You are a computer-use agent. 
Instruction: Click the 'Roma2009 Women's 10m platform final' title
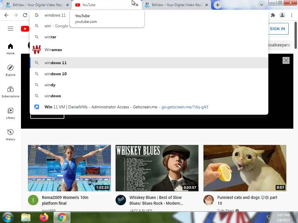[65, 200]
